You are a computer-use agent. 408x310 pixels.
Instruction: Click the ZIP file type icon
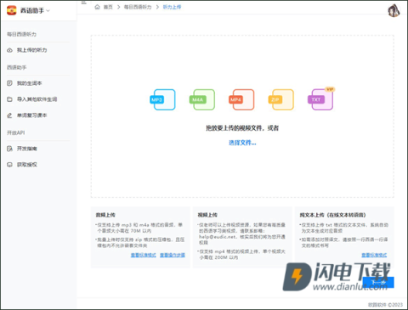(280, 99)
